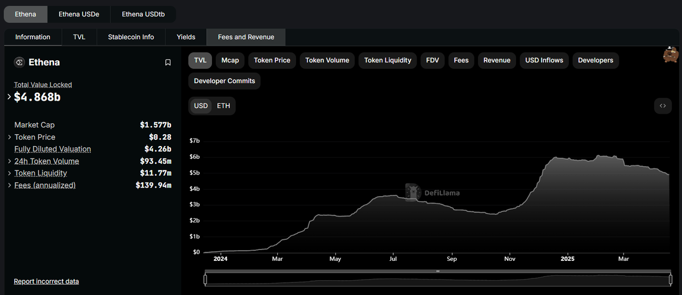Bookmark the Ethena protocol

coord(168,63)
